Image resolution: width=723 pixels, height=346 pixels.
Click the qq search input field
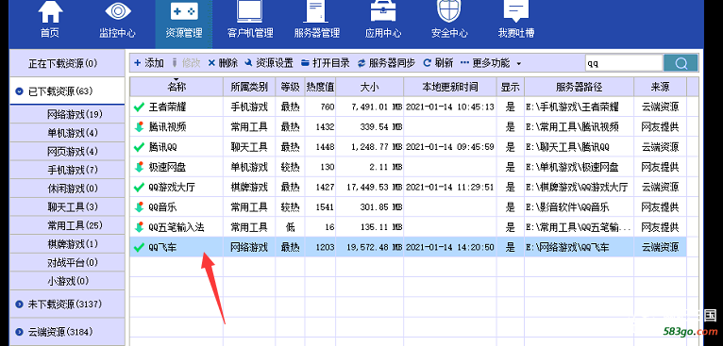624,63
